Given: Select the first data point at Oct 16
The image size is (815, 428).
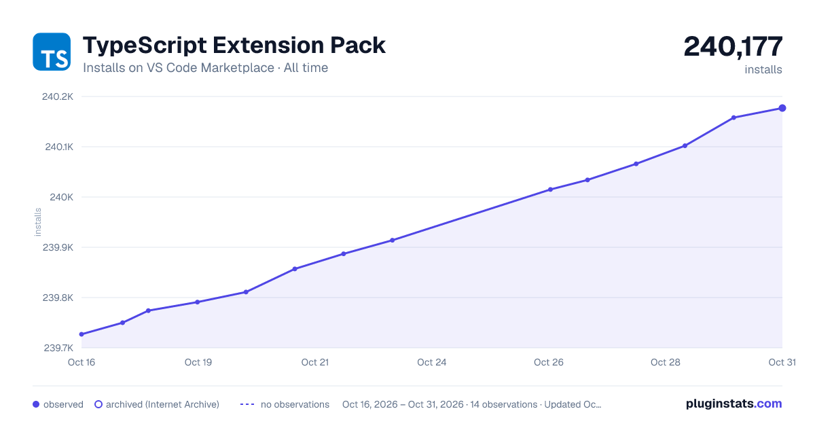Looking at the screenshot, I should 81,334.
